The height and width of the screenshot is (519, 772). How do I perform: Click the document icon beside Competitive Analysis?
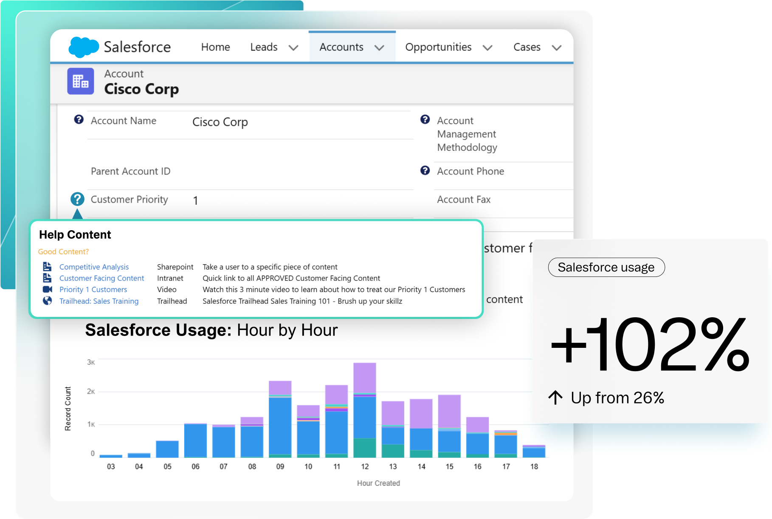click(47, 267)
